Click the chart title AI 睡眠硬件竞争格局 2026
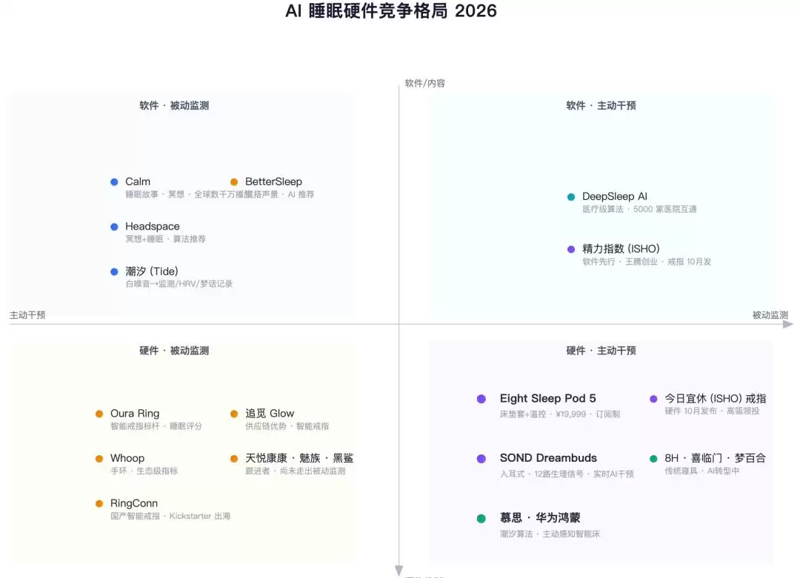 coord(391,10)
